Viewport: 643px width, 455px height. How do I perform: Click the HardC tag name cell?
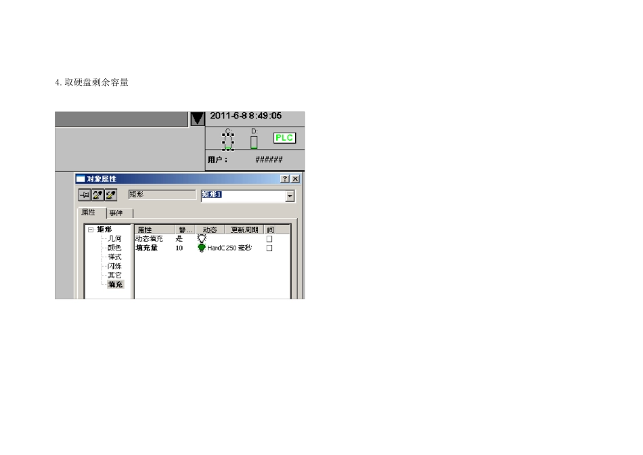pyautogui.click(x=216, y=248)
